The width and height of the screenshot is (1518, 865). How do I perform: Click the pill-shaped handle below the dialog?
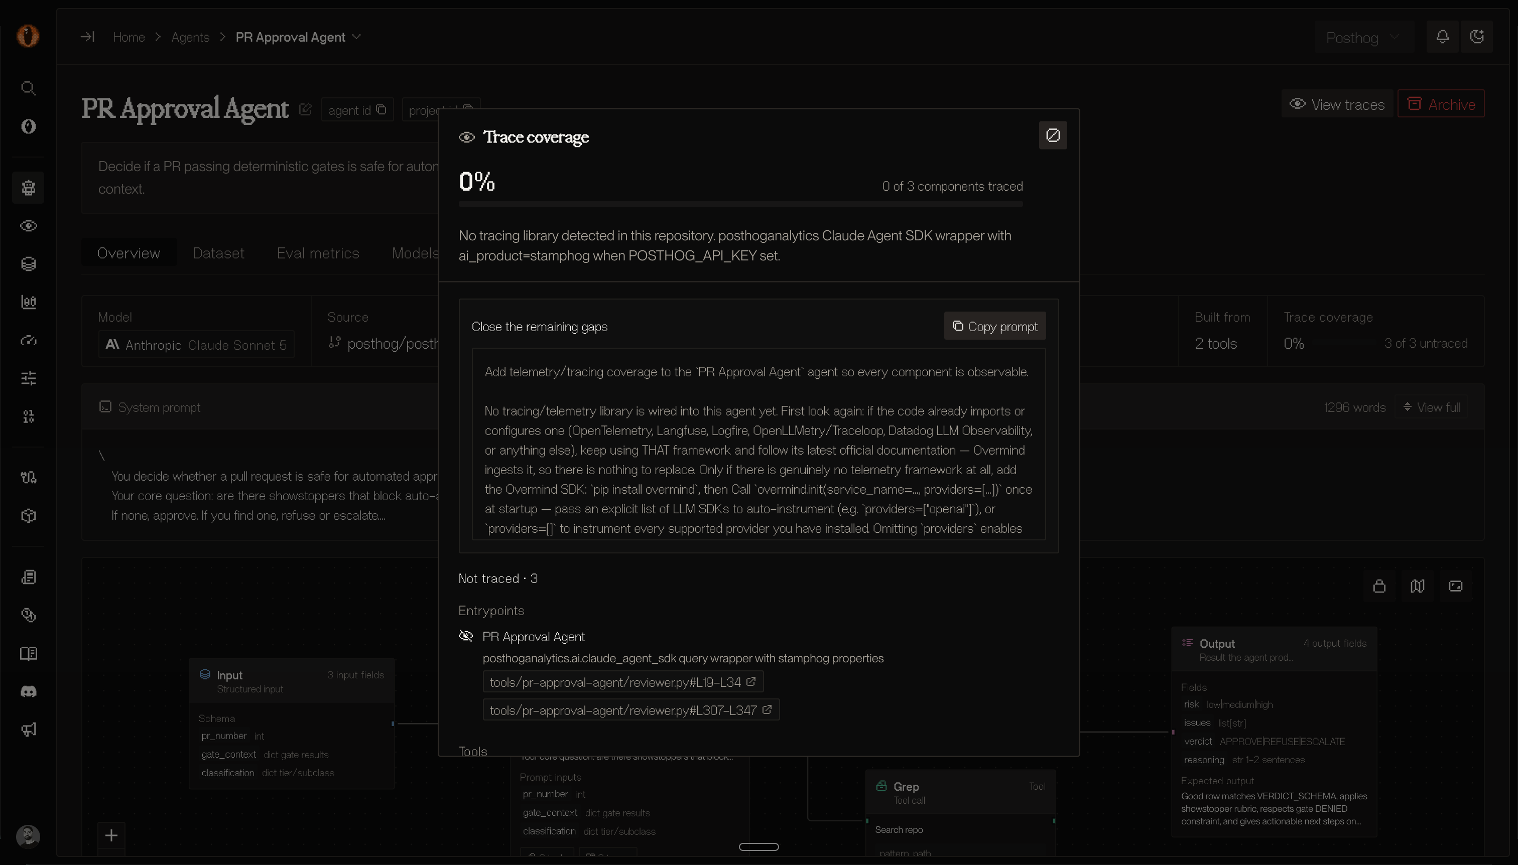pos(759,846)
